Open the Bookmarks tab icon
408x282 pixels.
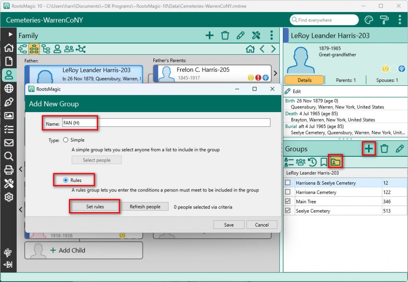point(324,162)
